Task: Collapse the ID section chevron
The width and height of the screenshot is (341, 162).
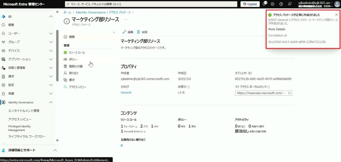Action: 51,17
